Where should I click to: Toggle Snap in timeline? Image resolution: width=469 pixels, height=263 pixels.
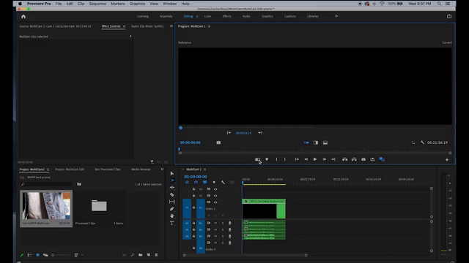(196, 182)
